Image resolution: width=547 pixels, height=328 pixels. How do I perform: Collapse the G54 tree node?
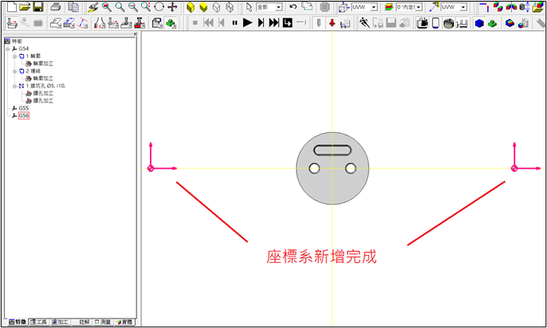tap(6, 49)
